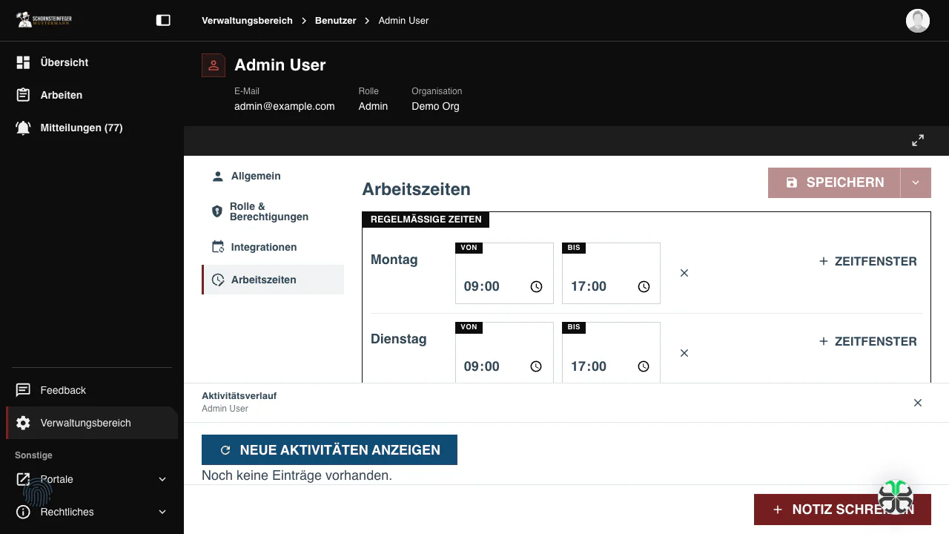Click the Montag VON time field 09:00
Screen dimensions: 949x534
[x=504, y=273]
